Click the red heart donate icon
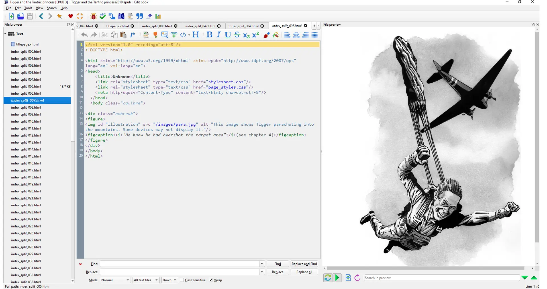547x289 pixels. pyautogui.click(x=70, y=16)
